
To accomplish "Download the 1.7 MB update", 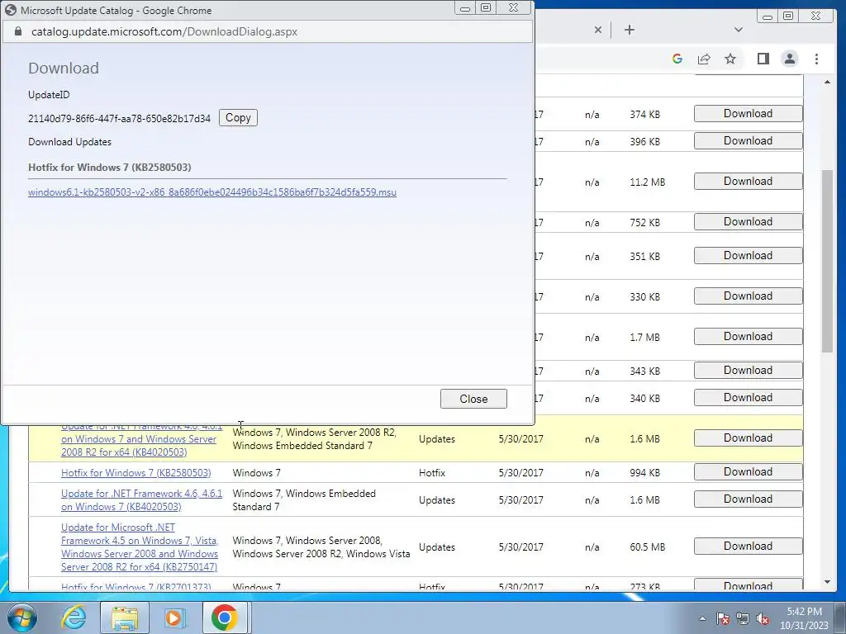I will [x=748, y=337].
